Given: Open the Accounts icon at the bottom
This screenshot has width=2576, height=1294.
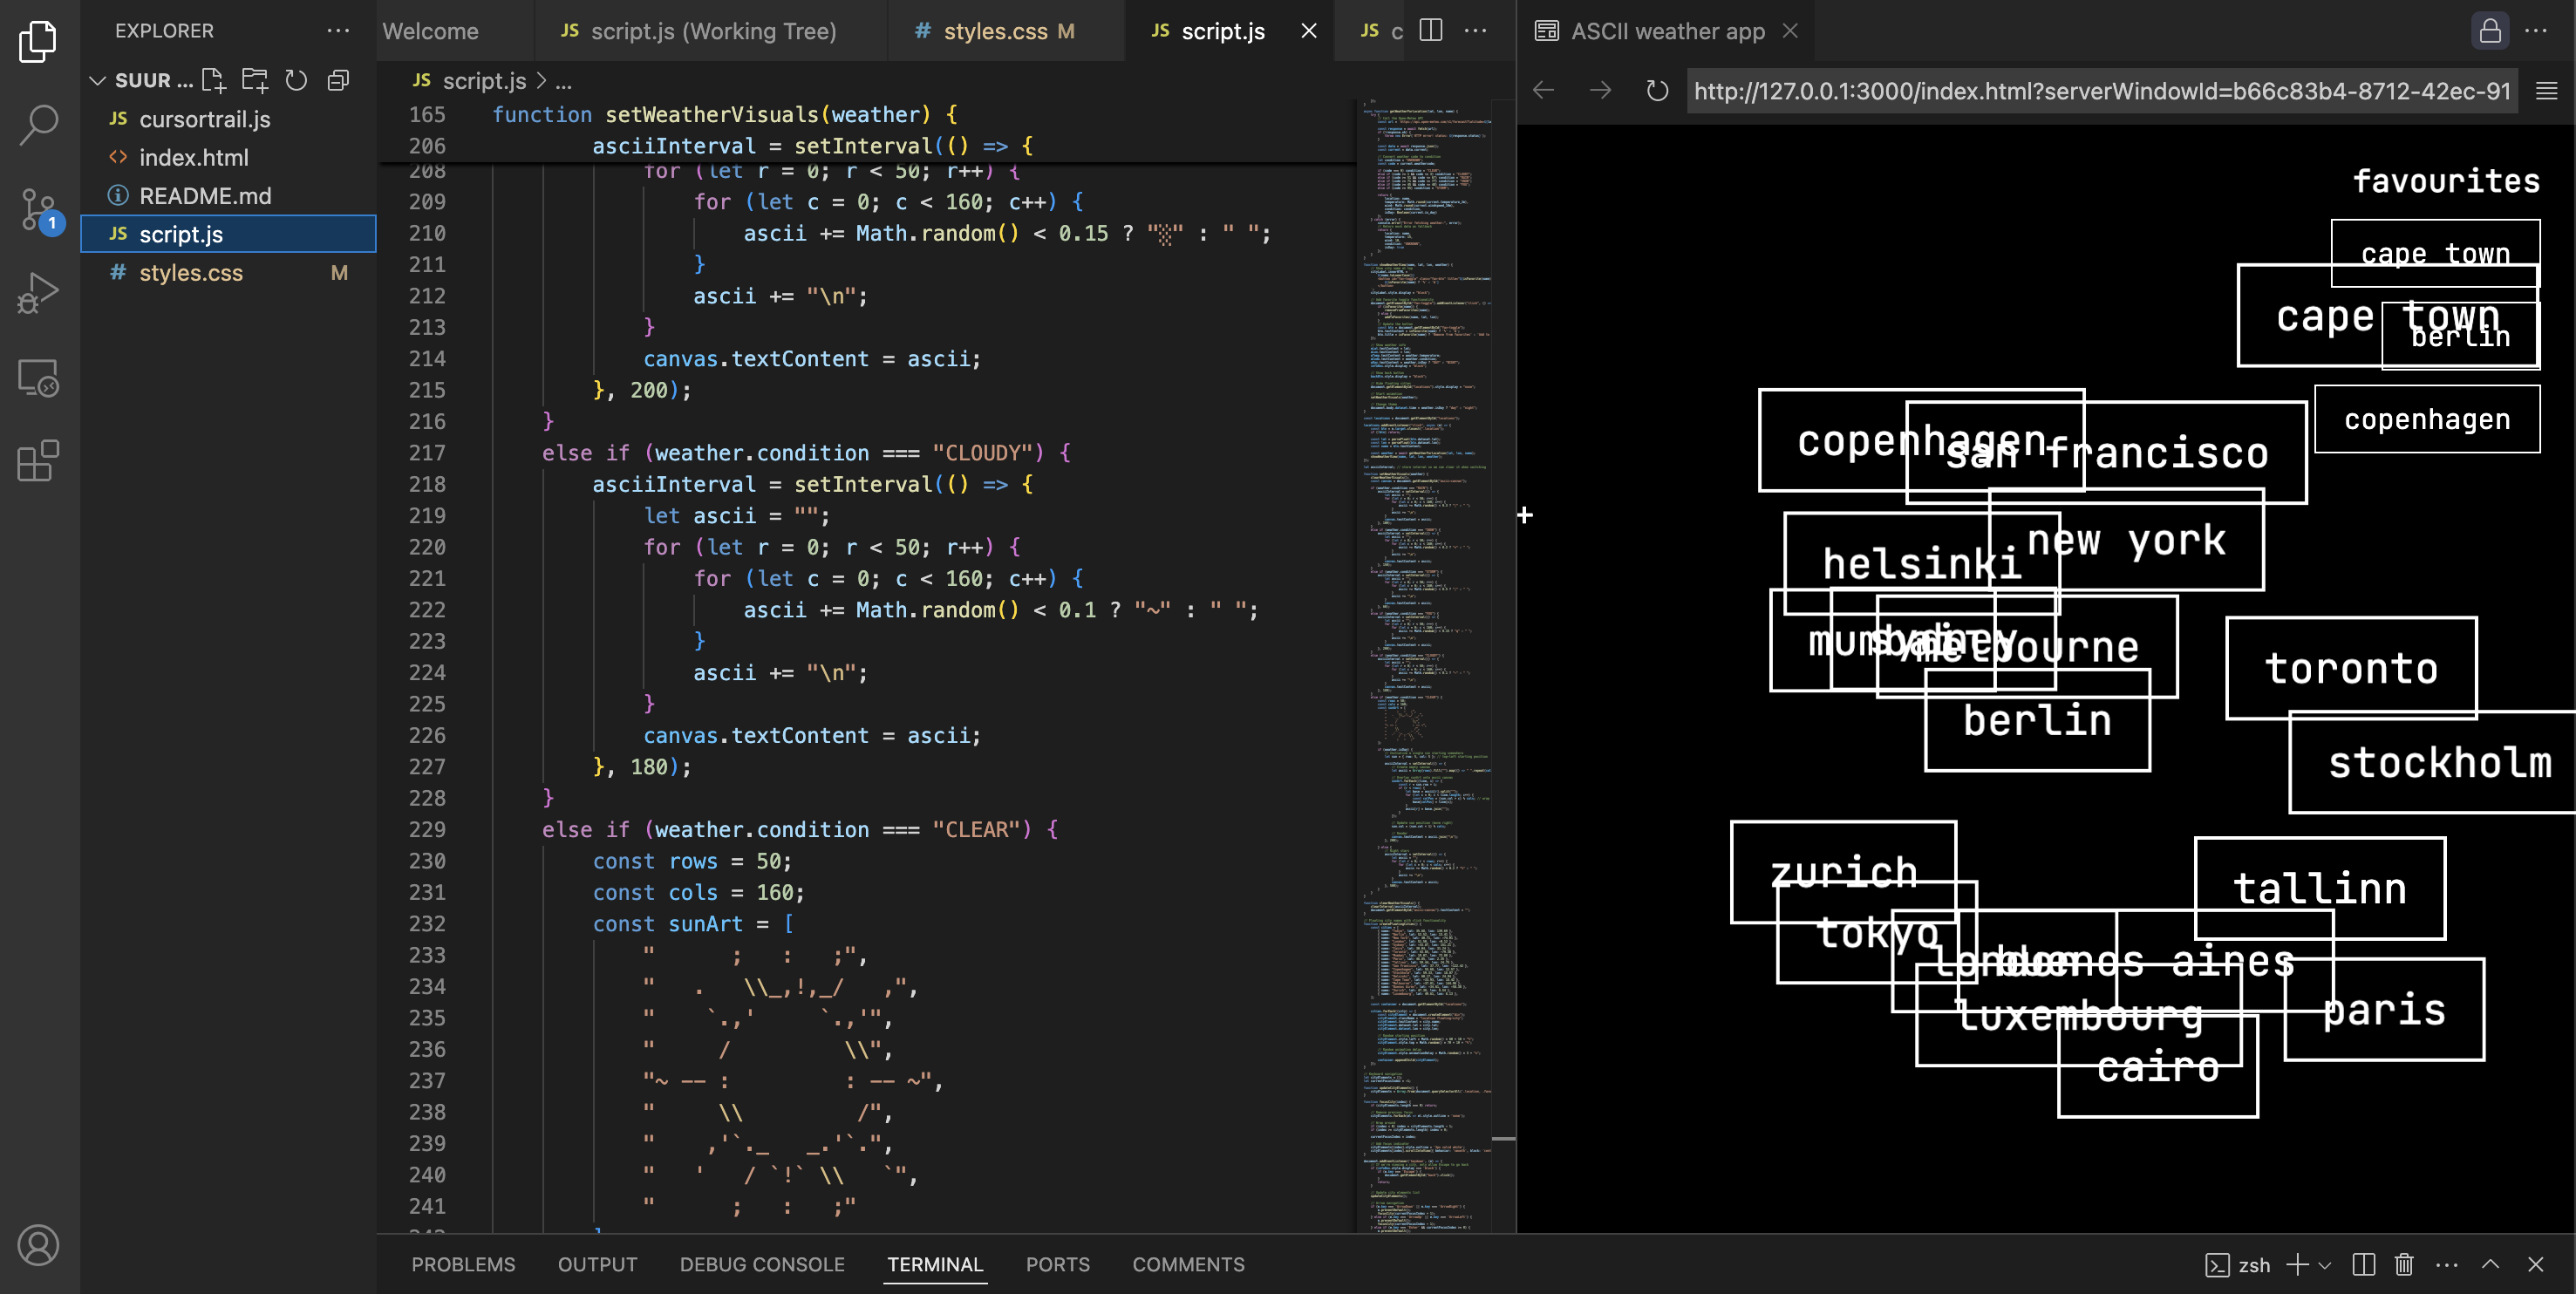Looking at the screenshot, I should point(38,1246).
